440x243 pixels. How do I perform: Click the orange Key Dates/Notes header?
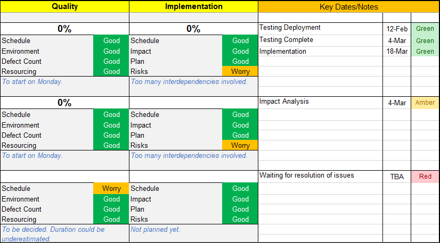(x=349, y=6)
